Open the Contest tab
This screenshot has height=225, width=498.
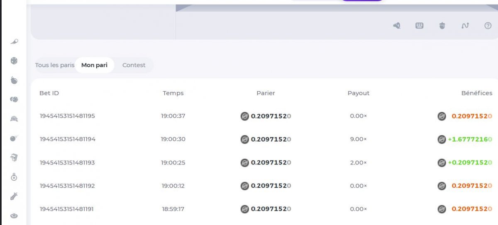[134, 65]
